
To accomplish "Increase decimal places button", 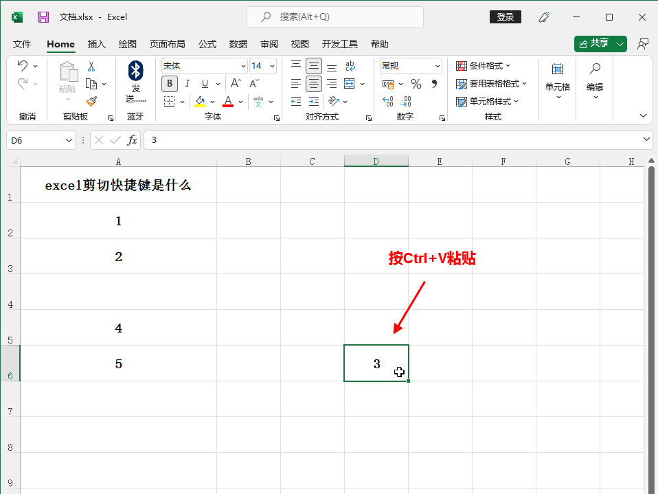I will 388,101.
